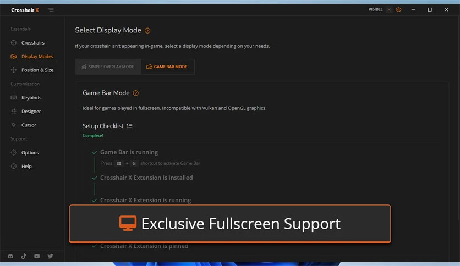Image resolution: width=460 pixels, height=266 pixels.
Task: Click the Options gear icon
Action: coord(14,152)
